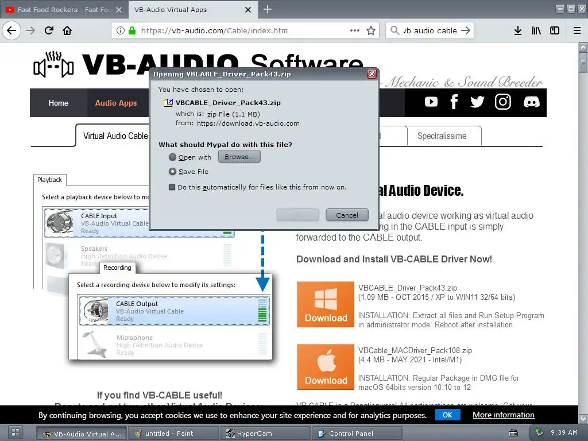Image resolution: width=588 pixels, height=441 pixels.
Task: Click the on-screen keyboard tray icon
Action: pos(513,433)
